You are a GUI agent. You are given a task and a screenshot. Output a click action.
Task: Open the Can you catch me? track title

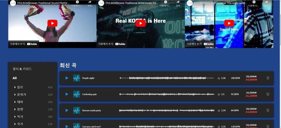click(x=92, y=127)
